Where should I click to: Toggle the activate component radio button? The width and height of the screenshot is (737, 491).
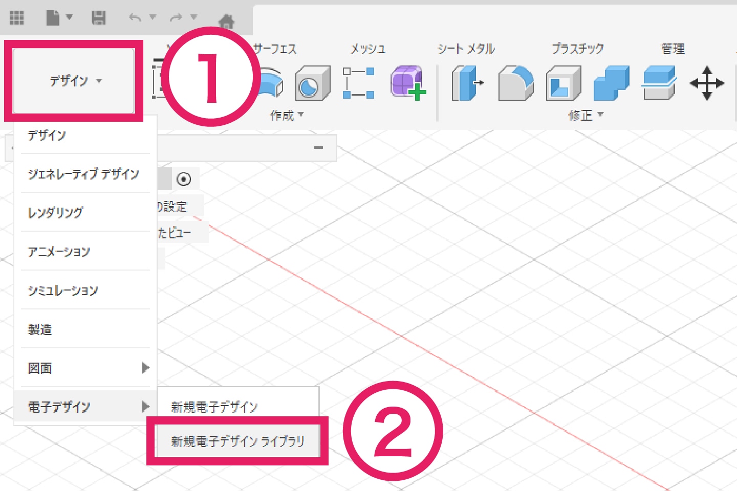point(184,179)
